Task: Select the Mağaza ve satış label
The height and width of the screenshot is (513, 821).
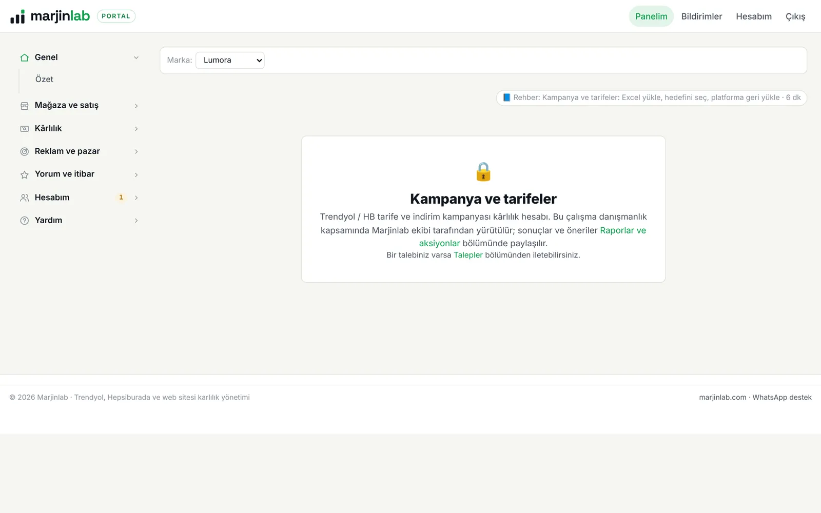Action: 67,105
